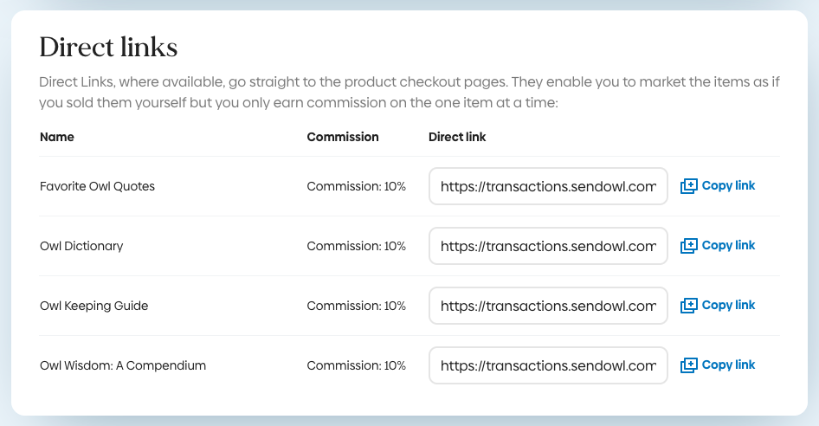Focus the Owl Dictionary direct link field

tap(548, 246)
